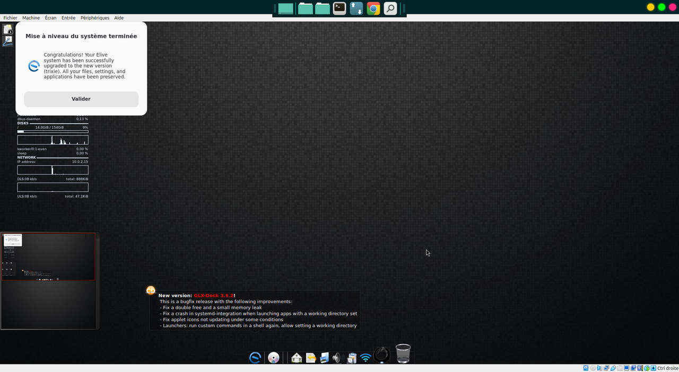This screenshot has height=372, width=679.
Task: Open the Fichier menu
Action: 10,17
